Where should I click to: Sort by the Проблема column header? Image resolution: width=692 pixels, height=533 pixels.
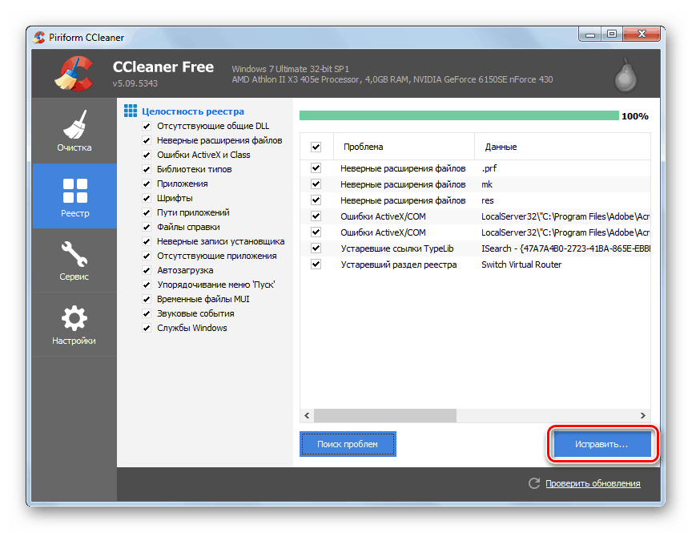[404, 147]
